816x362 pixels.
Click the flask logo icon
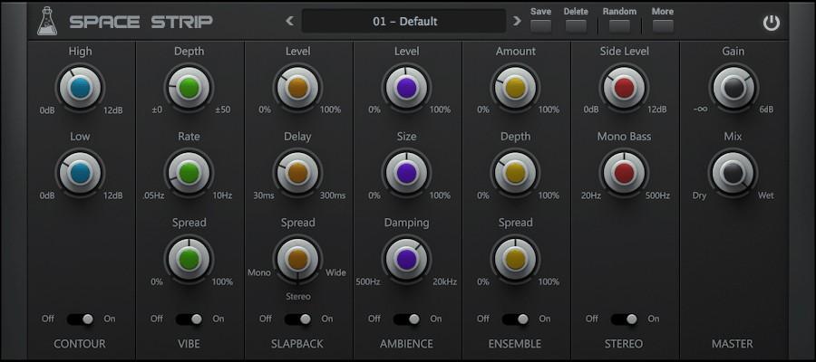pos(47,21)
